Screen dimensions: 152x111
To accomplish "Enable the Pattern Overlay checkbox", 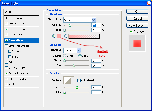I will (x=6, y=79).
